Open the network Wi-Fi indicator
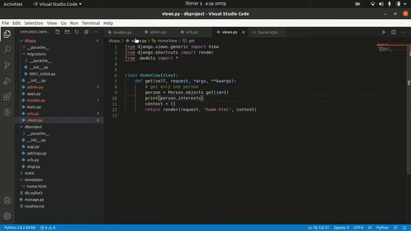Viewport: 411px width, 231px height. coord(372,4)
